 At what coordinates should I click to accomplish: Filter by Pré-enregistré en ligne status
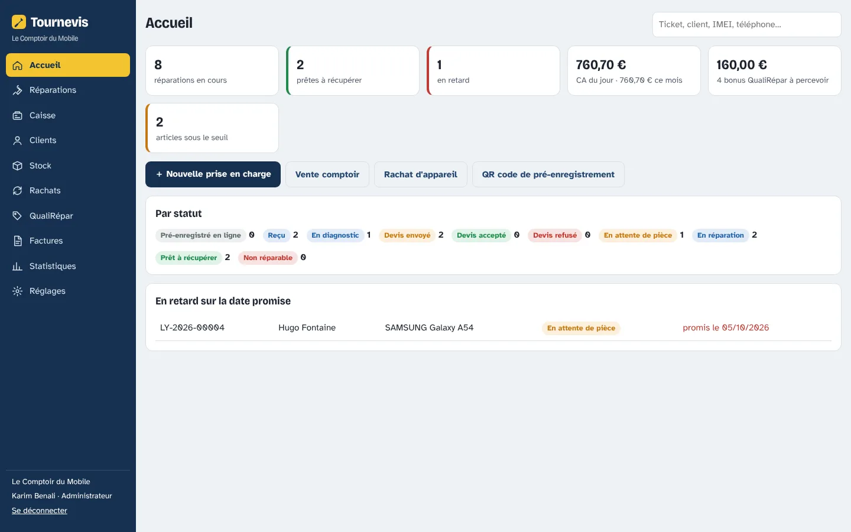point(201,235)
